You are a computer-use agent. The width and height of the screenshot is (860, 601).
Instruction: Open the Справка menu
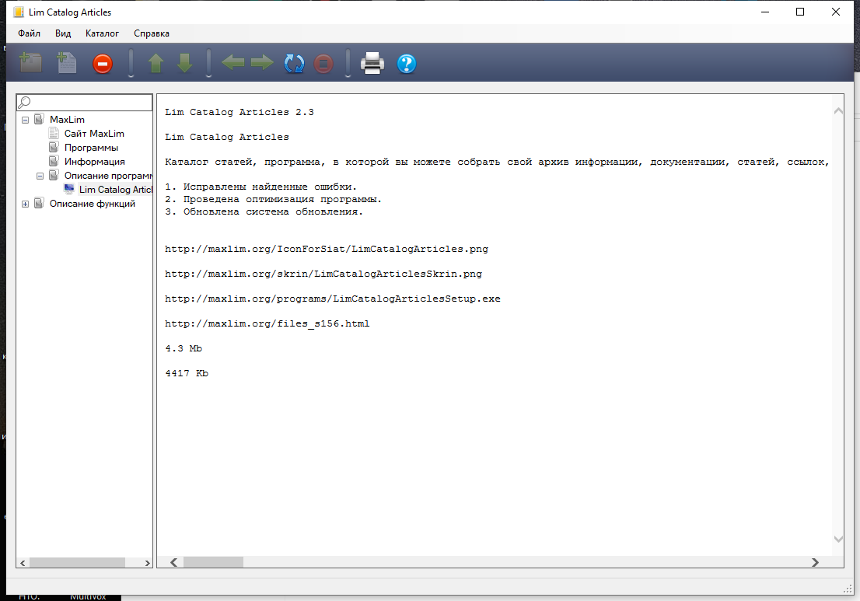pyautogui.click(x=151, y=33)
